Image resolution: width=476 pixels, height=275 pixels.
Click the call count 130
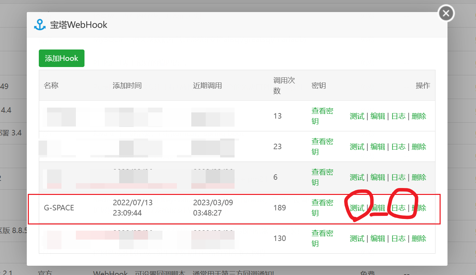280,238
